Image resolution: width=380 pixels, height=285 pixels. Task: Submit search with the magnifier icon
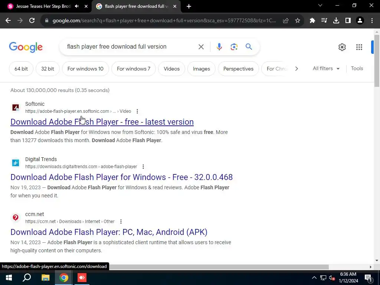249,46
